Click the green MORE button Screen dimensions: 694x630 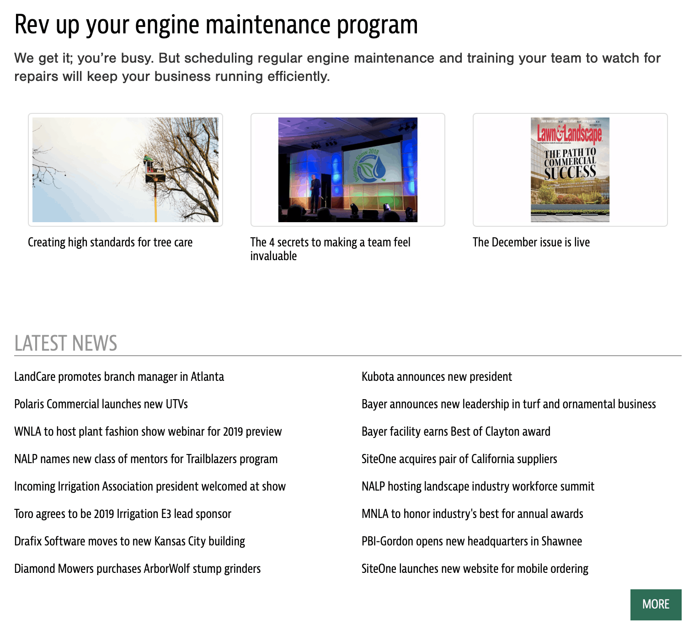[x=656, y=604]
